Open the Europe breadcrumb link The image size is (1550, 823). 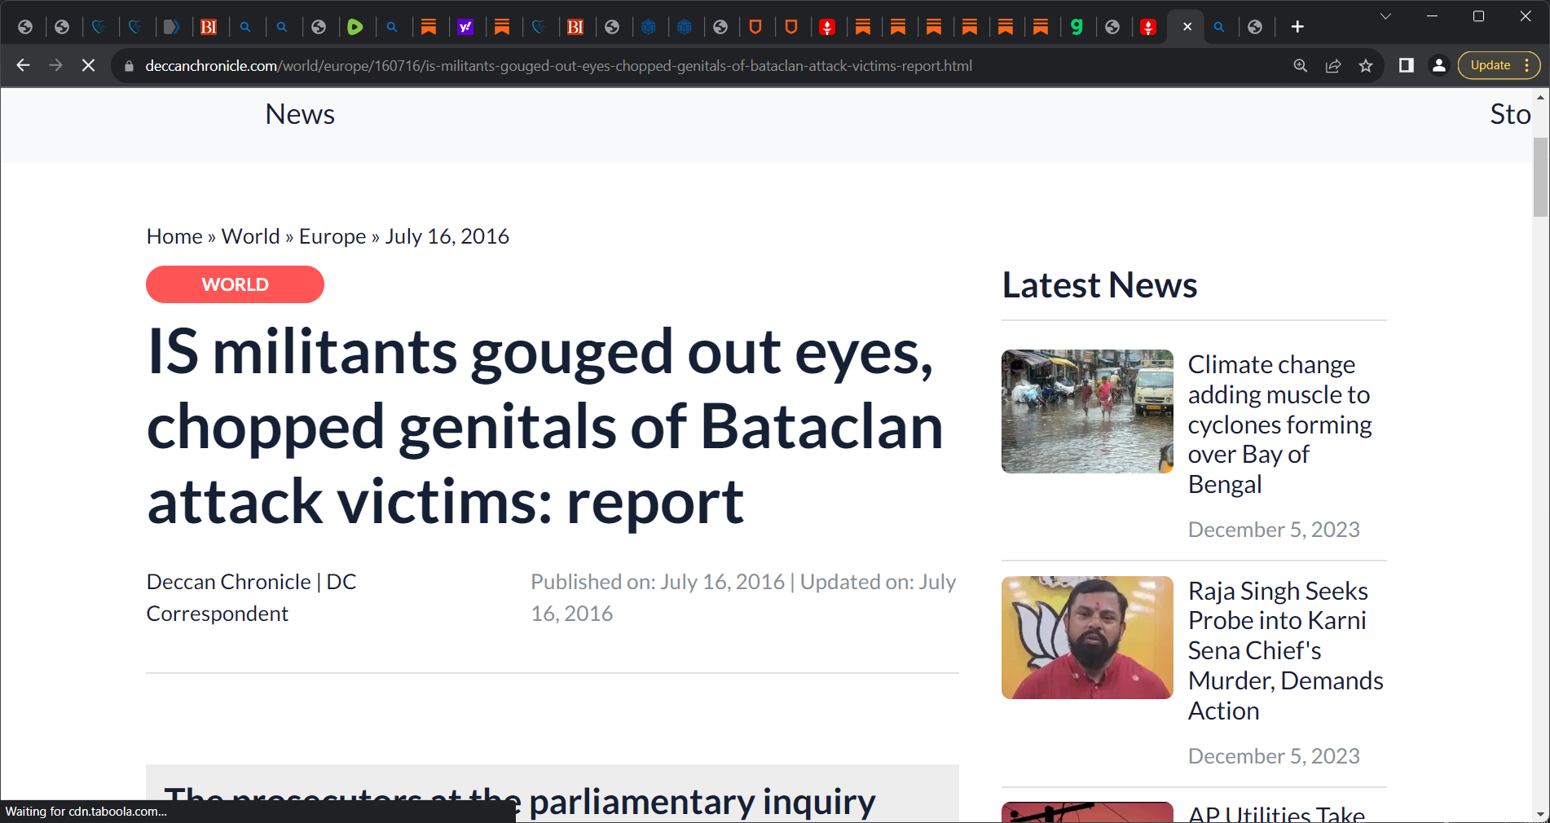click(x=332, y=236)
